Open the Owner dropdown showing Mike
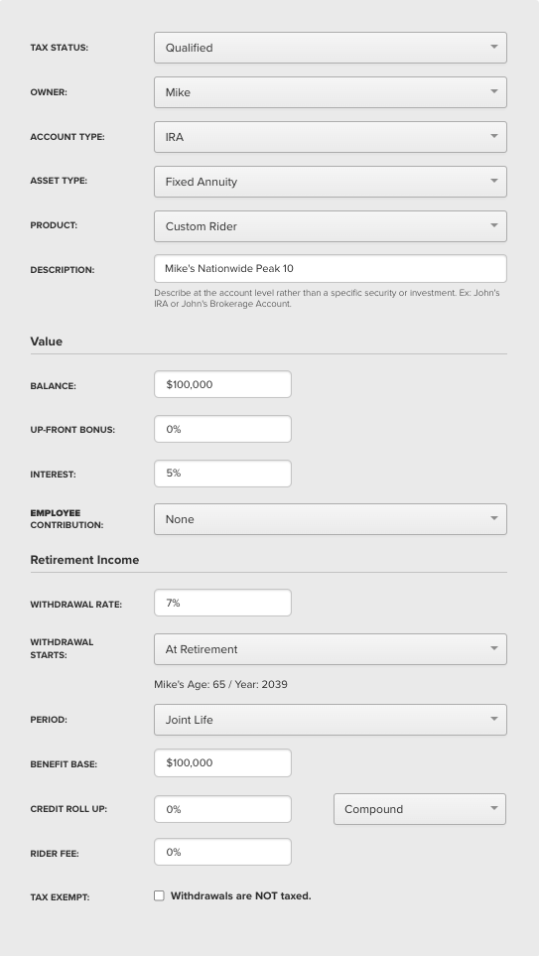 (331, 92)
